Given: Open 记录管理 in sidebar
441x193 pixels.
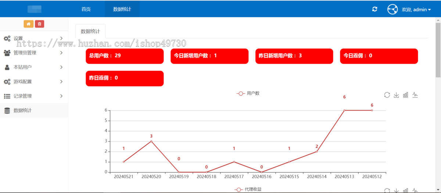Looking at the screenshot, I should click(34, 96).
